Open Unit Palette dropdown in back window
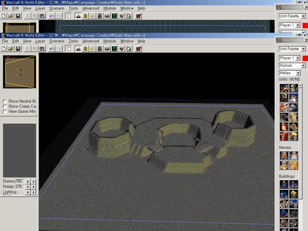 (x=303, y=16)
